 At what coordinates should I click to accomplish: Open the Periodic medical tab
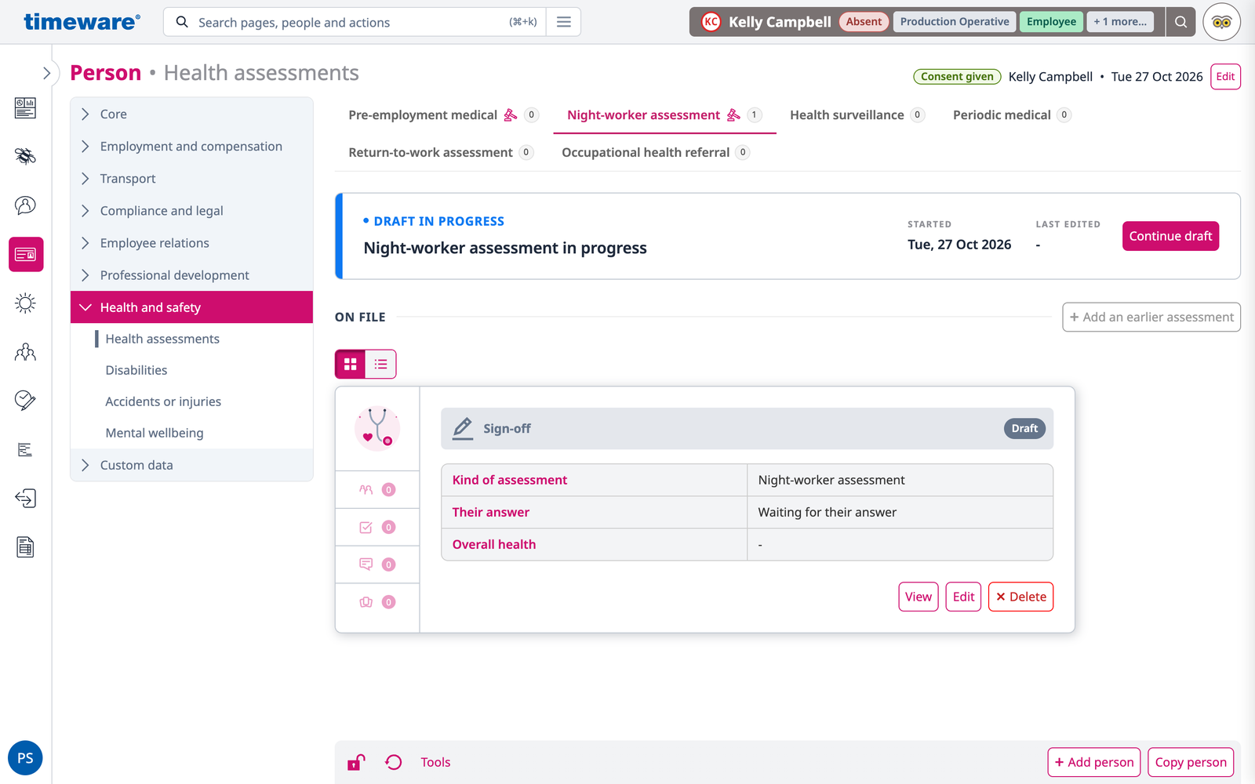pos(1012,115)
